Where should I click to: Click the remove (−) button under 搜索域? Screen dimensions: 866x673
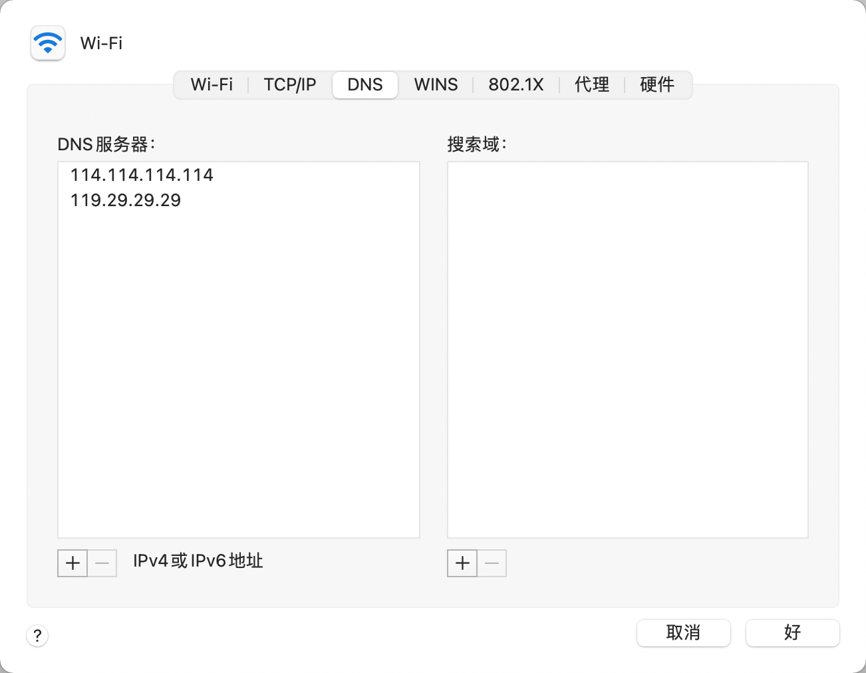pos(492,563)
